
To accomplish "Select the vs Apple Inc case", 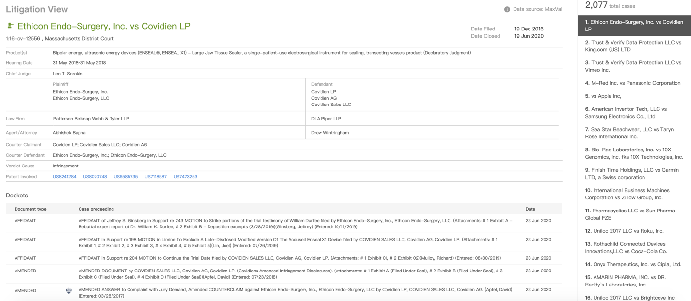I will [x=603, y=96].
